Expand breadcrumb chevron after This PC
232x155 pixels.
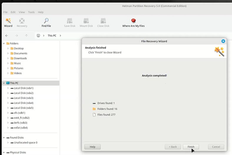point(60,36)
